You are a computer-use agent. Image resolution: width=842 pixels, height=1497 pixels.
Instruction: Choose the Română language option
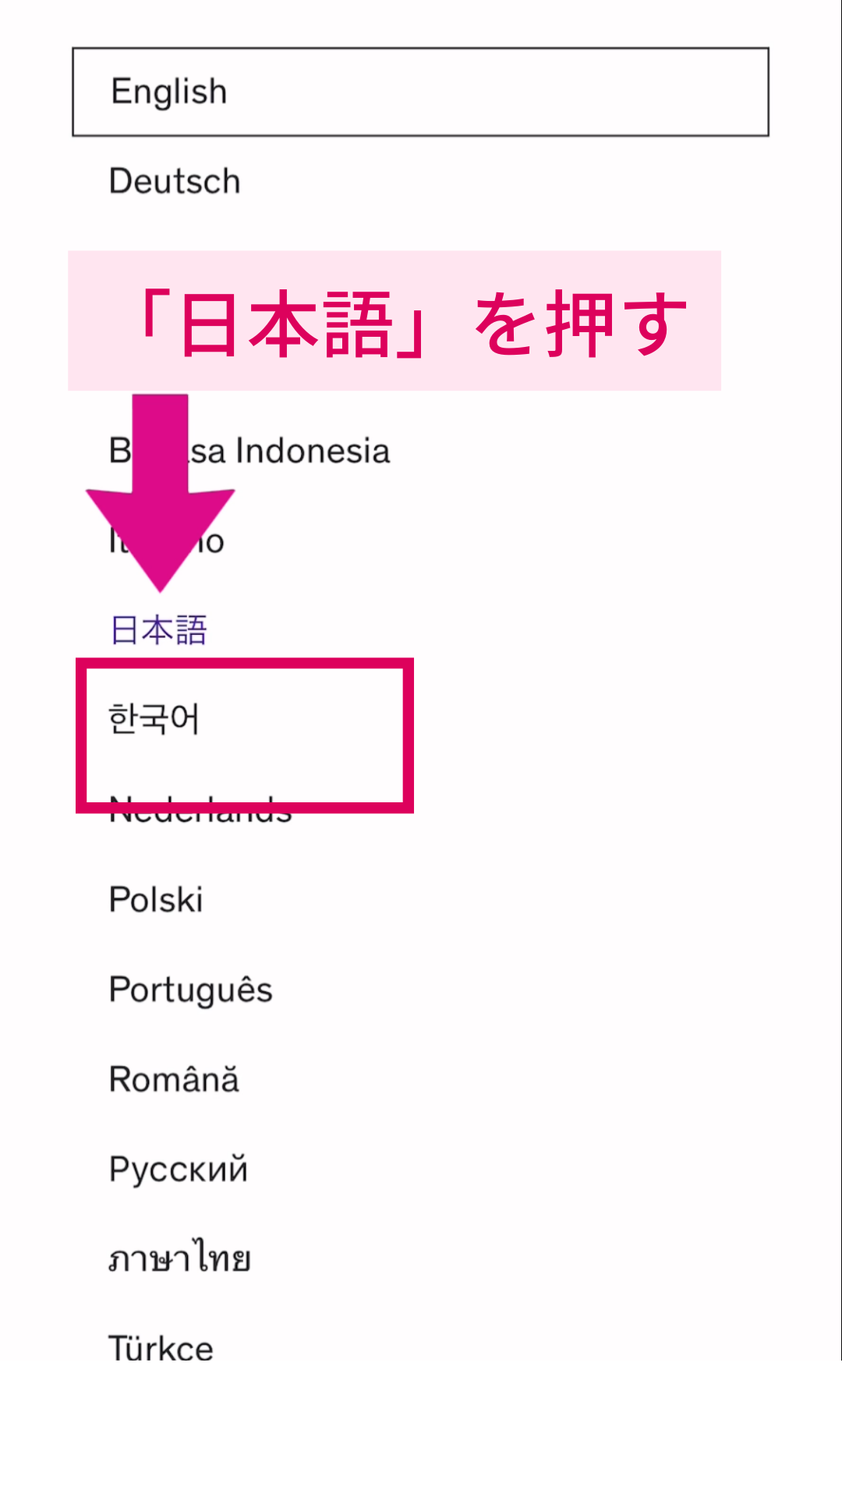click(174, 1080)
